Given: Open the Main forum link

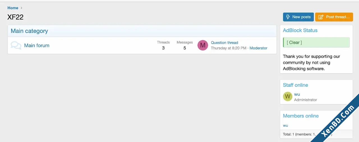Looking at the screenshot, I should pyautogui.click(x=37, y=45).
